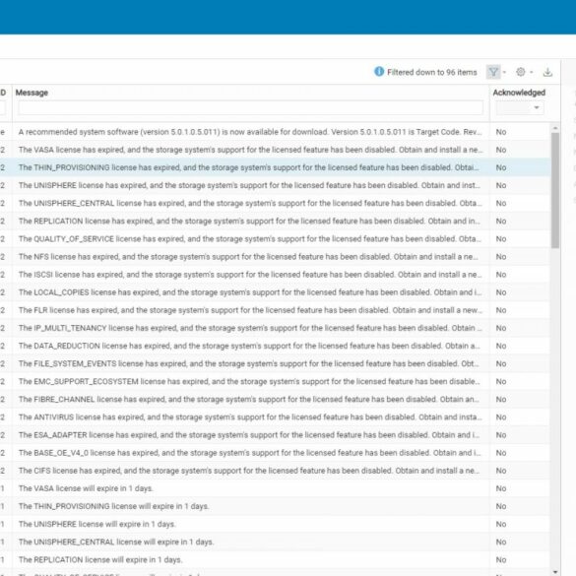Click the vertical scrollbar thumb
Screen dimensions: 576x576
point(555,190)
